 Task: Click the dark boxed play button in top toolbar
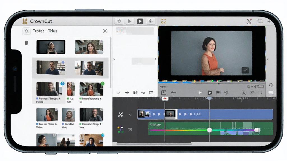pos(140,21)
